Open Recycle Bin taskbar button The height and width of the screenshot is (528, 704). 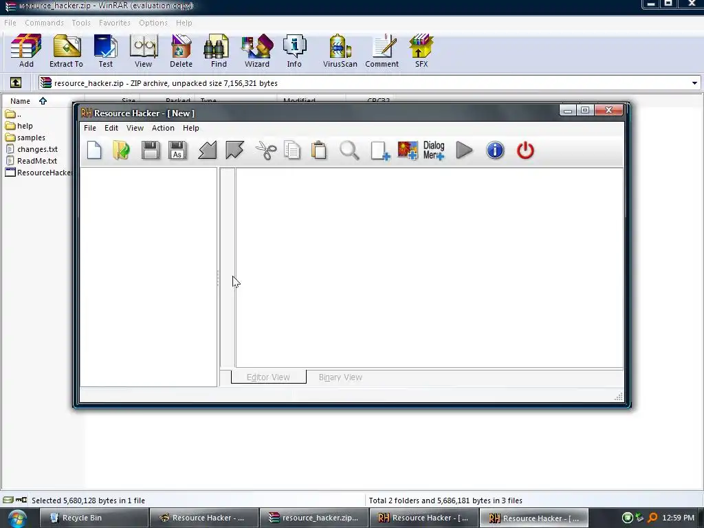tap(93, 518)
